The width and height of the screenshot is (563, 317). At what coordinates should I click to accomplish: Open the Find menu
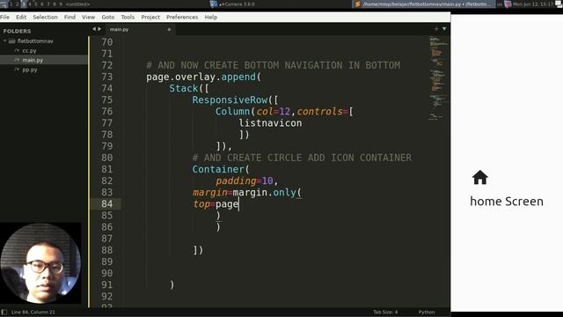point(69,17)
